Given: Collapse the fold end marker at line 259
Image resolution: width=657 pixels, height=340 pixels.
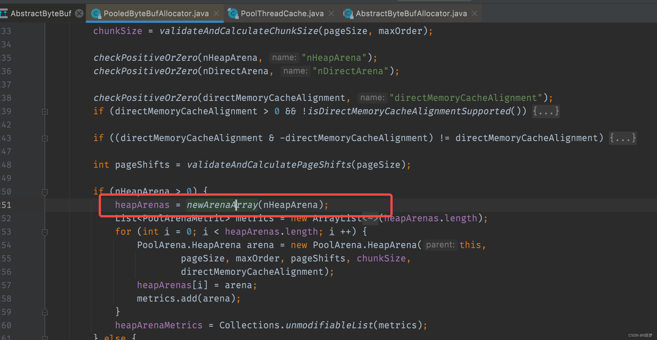Looking at the screenshot, I should 45,312.
